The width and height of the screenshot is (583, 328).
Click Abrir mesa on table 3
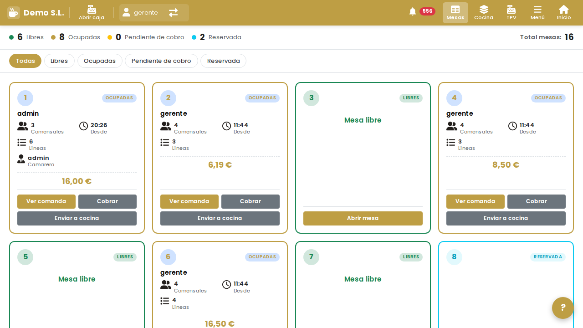tap(363, 218)
